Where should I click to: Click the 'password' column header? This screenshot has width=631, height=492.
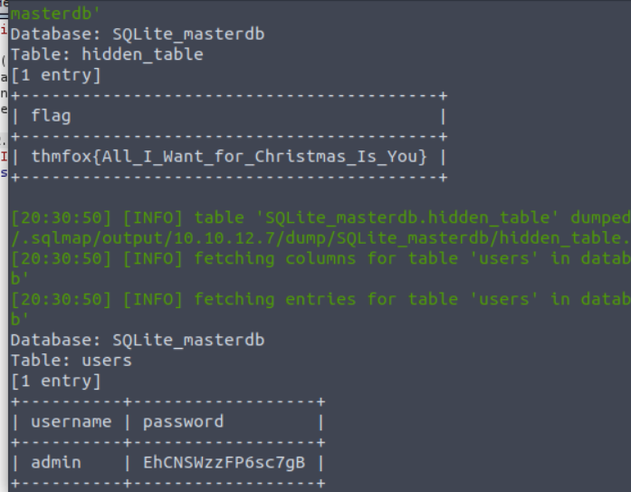[183, 421]
